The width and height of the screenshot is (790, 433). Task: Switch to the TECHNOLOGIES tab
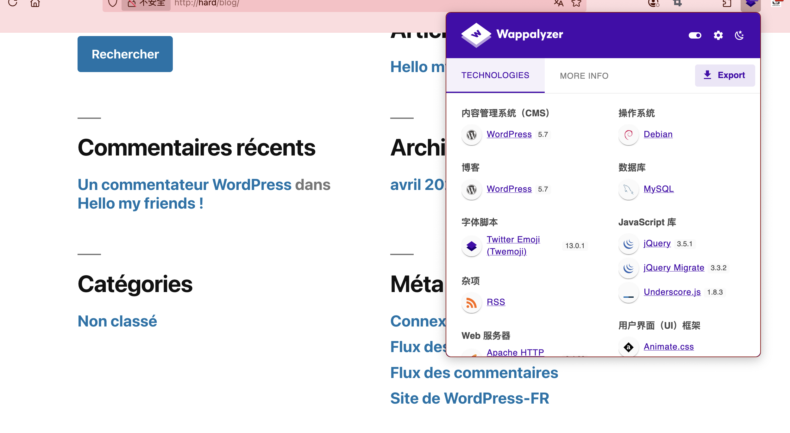(495, 75)
